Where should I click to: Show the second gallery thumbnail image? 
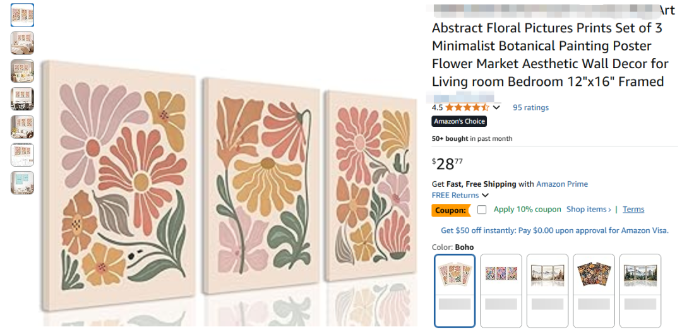(x=22, y=43)
